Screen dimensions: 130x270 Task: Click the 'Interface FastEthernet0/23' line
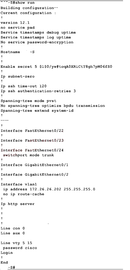pyautogui.click(x=32, y=140)
